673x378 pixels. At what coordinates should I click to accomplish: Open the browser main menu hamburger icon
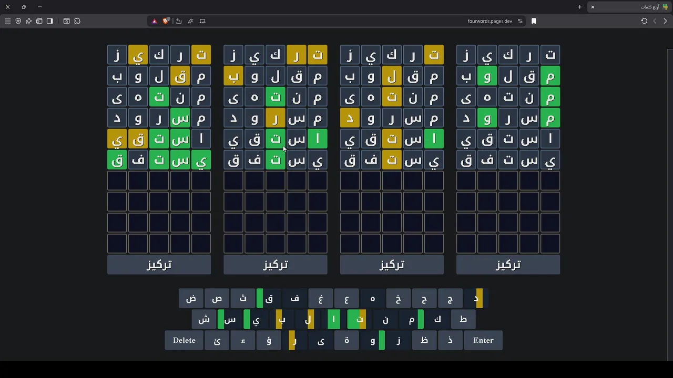coord(7,21)
